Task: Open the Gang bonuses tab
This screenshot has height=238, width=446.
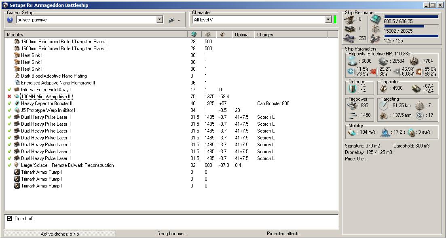Action: 171,234
